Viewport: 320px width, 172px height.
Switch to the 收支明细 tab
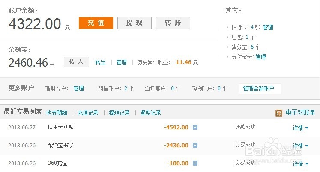(57, 113)
